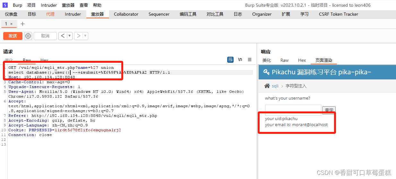Click the Accept-Encoding header line
The width and height of the screenshot is (396, 179).
[52, 120]
